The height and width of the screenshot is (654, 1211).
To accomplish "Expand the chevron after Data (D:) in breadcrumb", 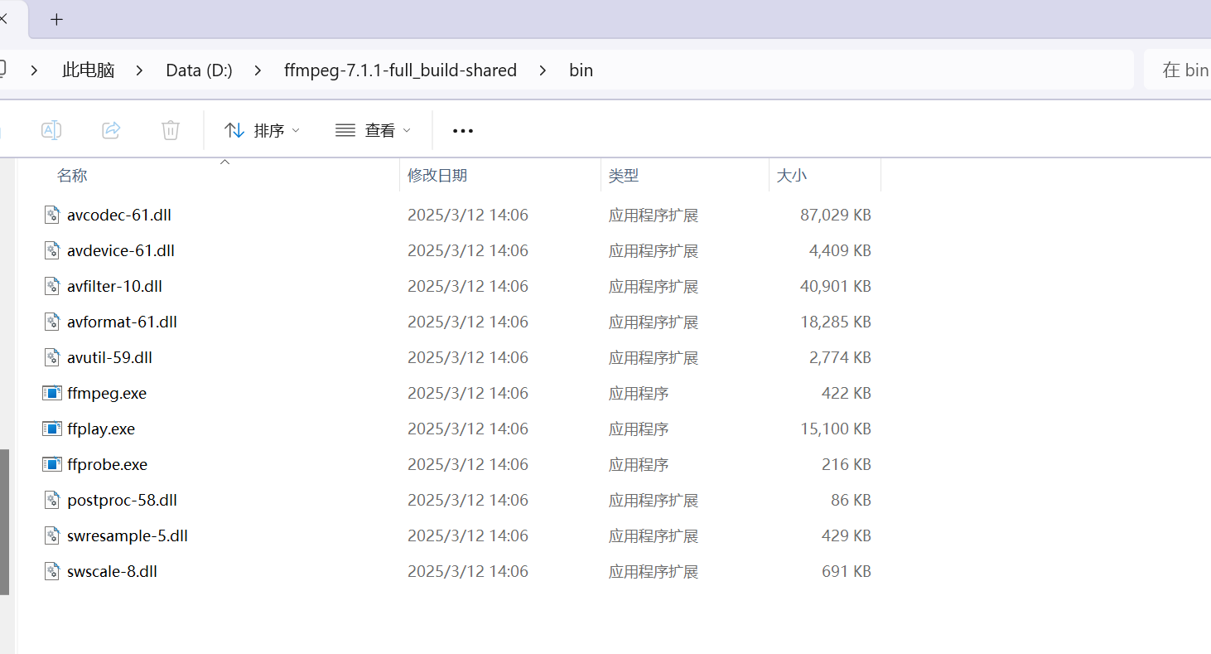I will coord(258,70).
